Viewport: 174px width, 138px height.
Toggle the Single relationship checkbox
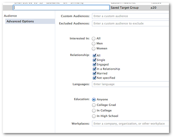(94, 60)
